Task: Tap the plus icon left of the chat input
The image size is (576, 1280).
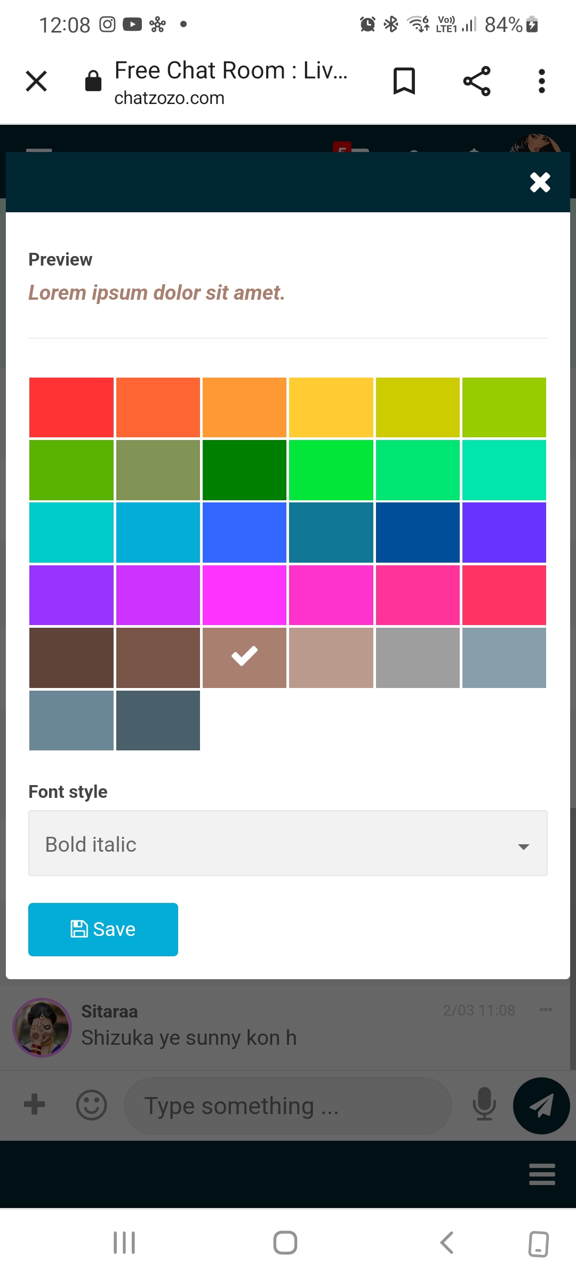Action: click(x=34, y=1105)
